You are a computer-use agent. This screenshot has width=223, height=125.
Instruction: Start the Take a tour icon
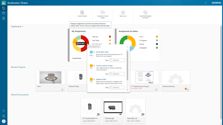[x=123, y=12]
